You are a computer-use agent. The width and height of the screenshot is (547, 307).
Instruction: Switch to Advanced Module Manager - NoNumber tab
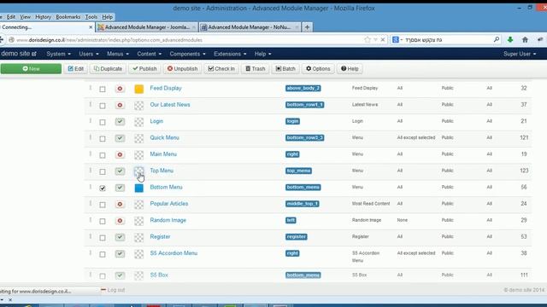pyautogui.click(x=250, y=27)
